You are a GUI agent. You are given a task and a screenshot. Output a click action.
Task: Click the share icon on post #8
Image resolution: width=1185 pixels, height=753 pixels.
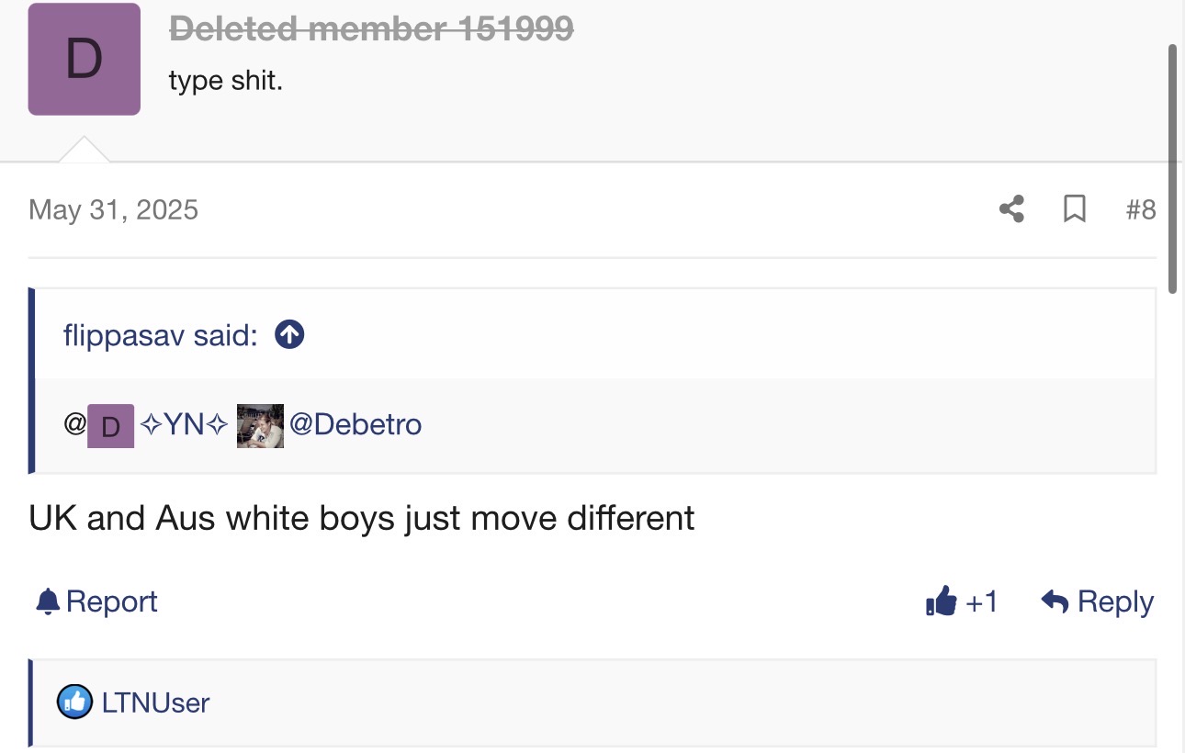[x=1011, y=209]
